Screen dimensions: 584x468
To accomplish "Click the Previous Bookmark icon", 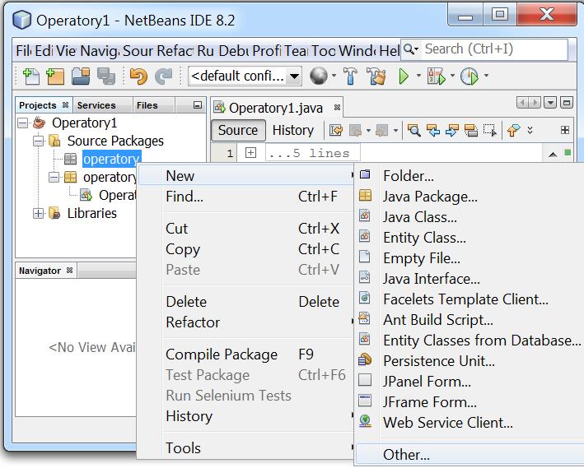I will pos(514,130).
